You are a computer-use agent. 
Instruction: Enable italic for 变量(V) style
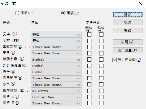[x=101, y=53]
